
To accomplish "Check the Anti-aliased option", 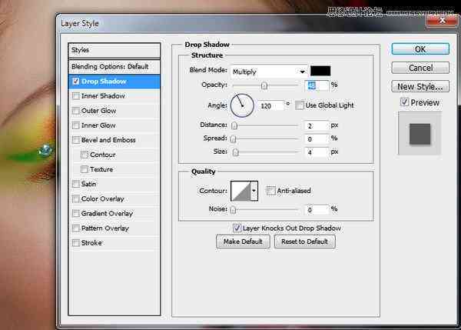I will coord(270,191).
